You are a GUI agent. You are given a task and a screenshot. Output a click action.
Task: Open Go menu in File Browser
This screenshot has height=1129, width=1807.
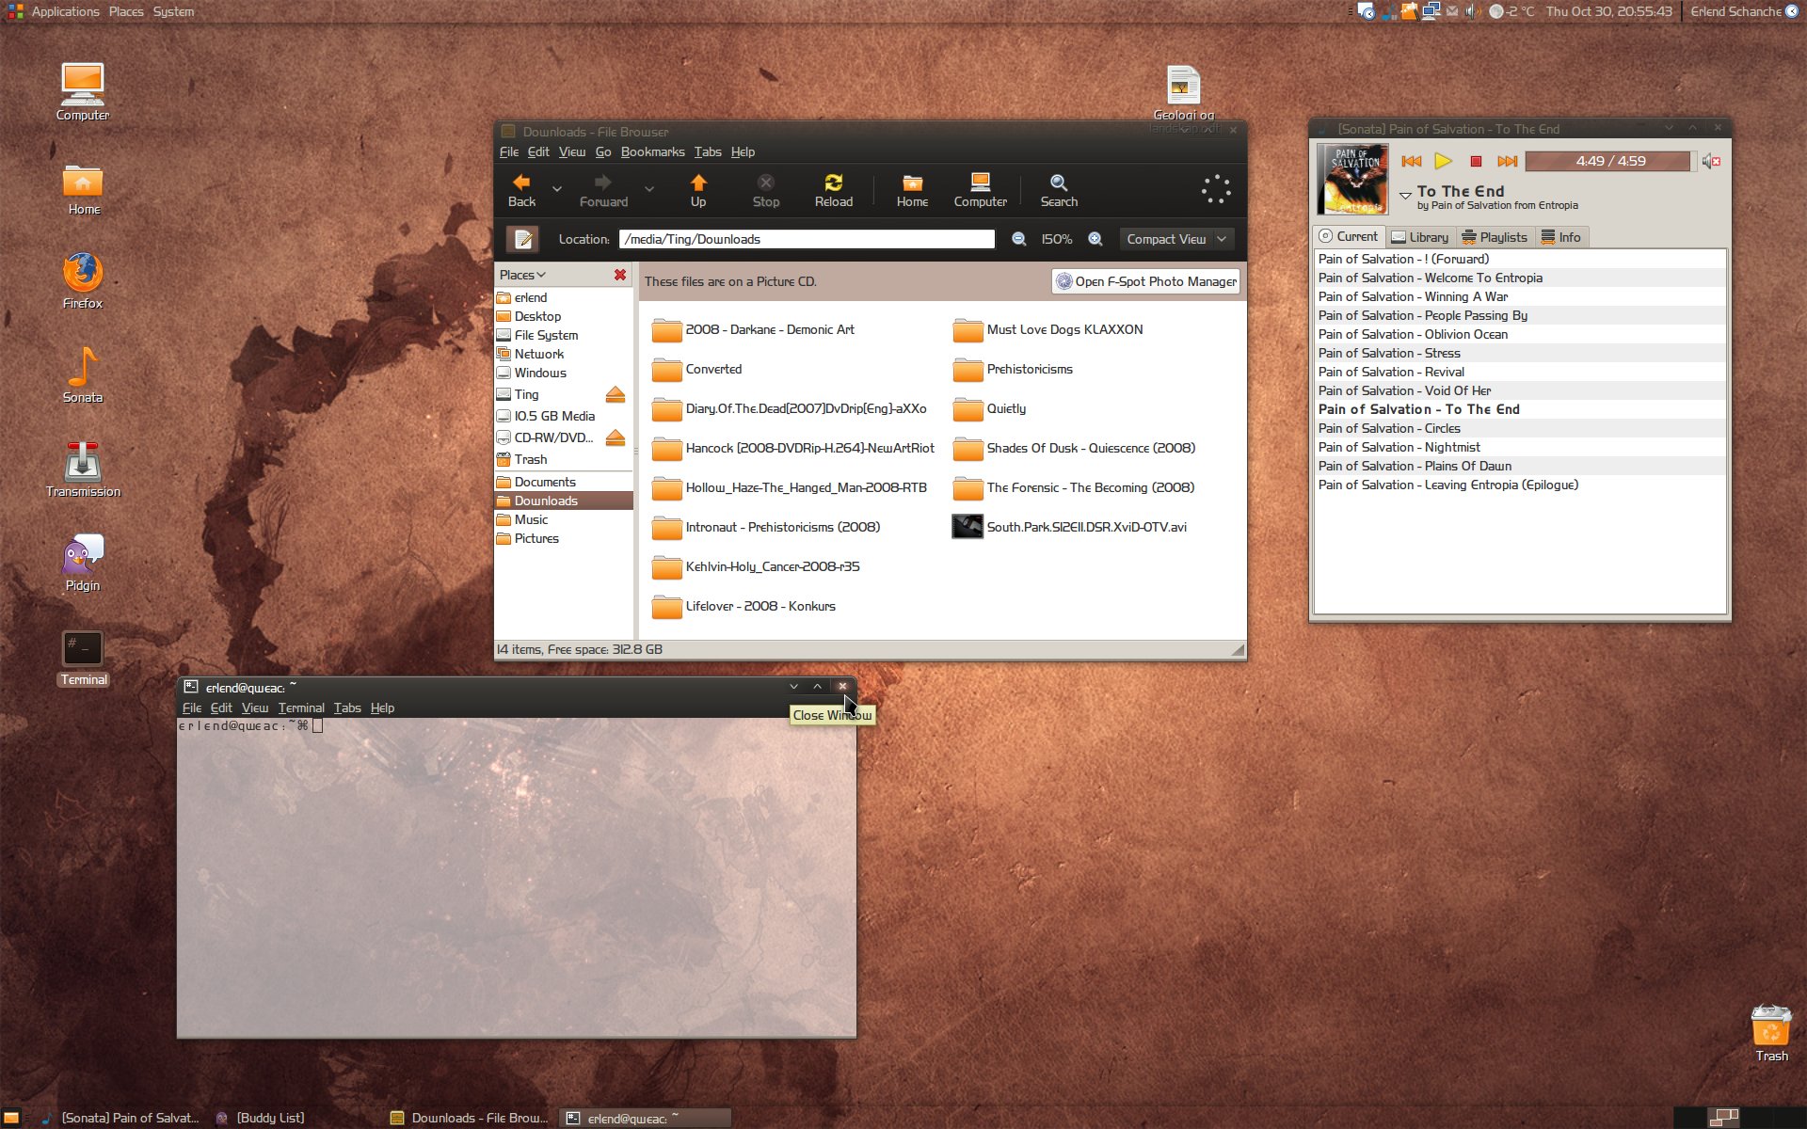tap(603, 151)
